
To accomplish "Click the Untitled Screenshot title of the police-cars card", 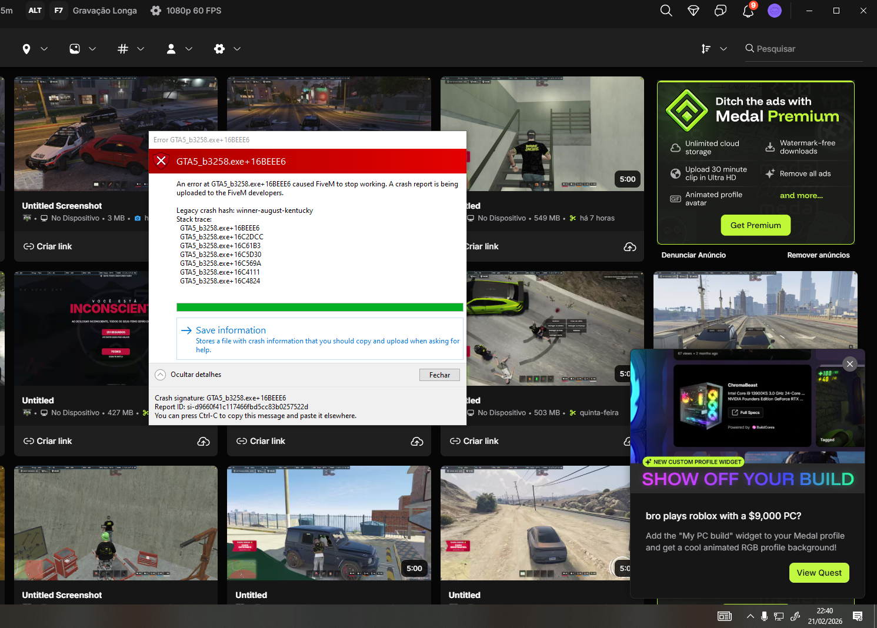I will 62,206.
